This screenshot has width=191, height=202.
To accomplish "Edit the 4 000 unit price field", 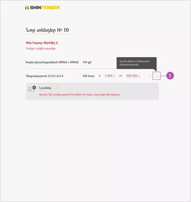I will pos(110,76).
